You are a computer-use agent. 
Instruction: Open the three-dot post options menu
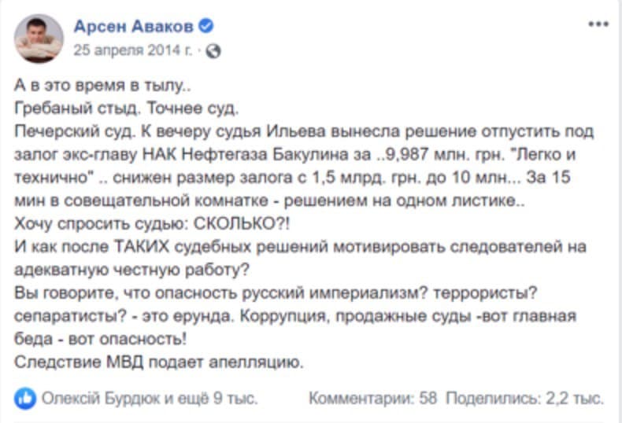(x=598, y=26)
